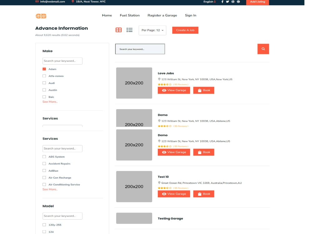Focus the Model keyword search field

[62, 216]
